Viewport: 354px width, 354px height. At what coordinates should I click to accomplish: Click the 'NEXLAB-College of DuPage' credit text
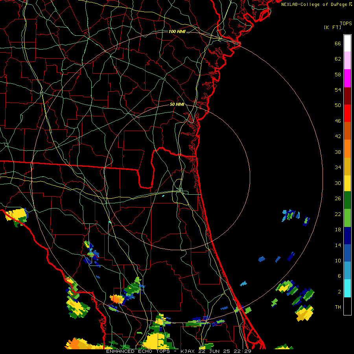(313, 4)
